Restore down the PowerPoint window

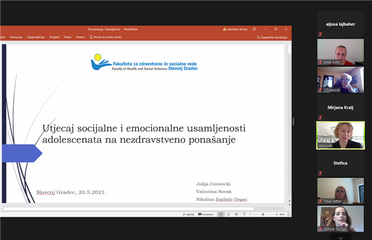tap(275, 29)
